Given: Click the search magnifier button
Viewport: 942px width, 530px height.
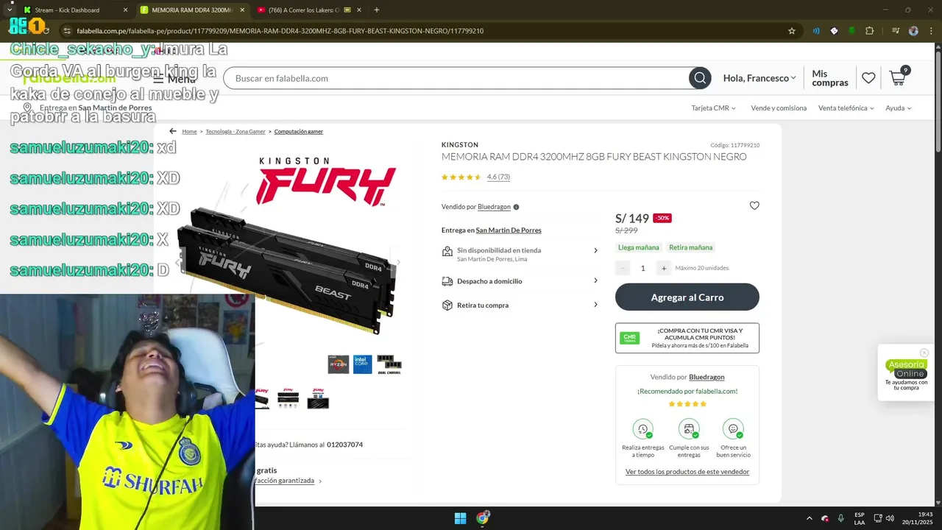Looking at the screenshot, I should [x=700, y=78].
